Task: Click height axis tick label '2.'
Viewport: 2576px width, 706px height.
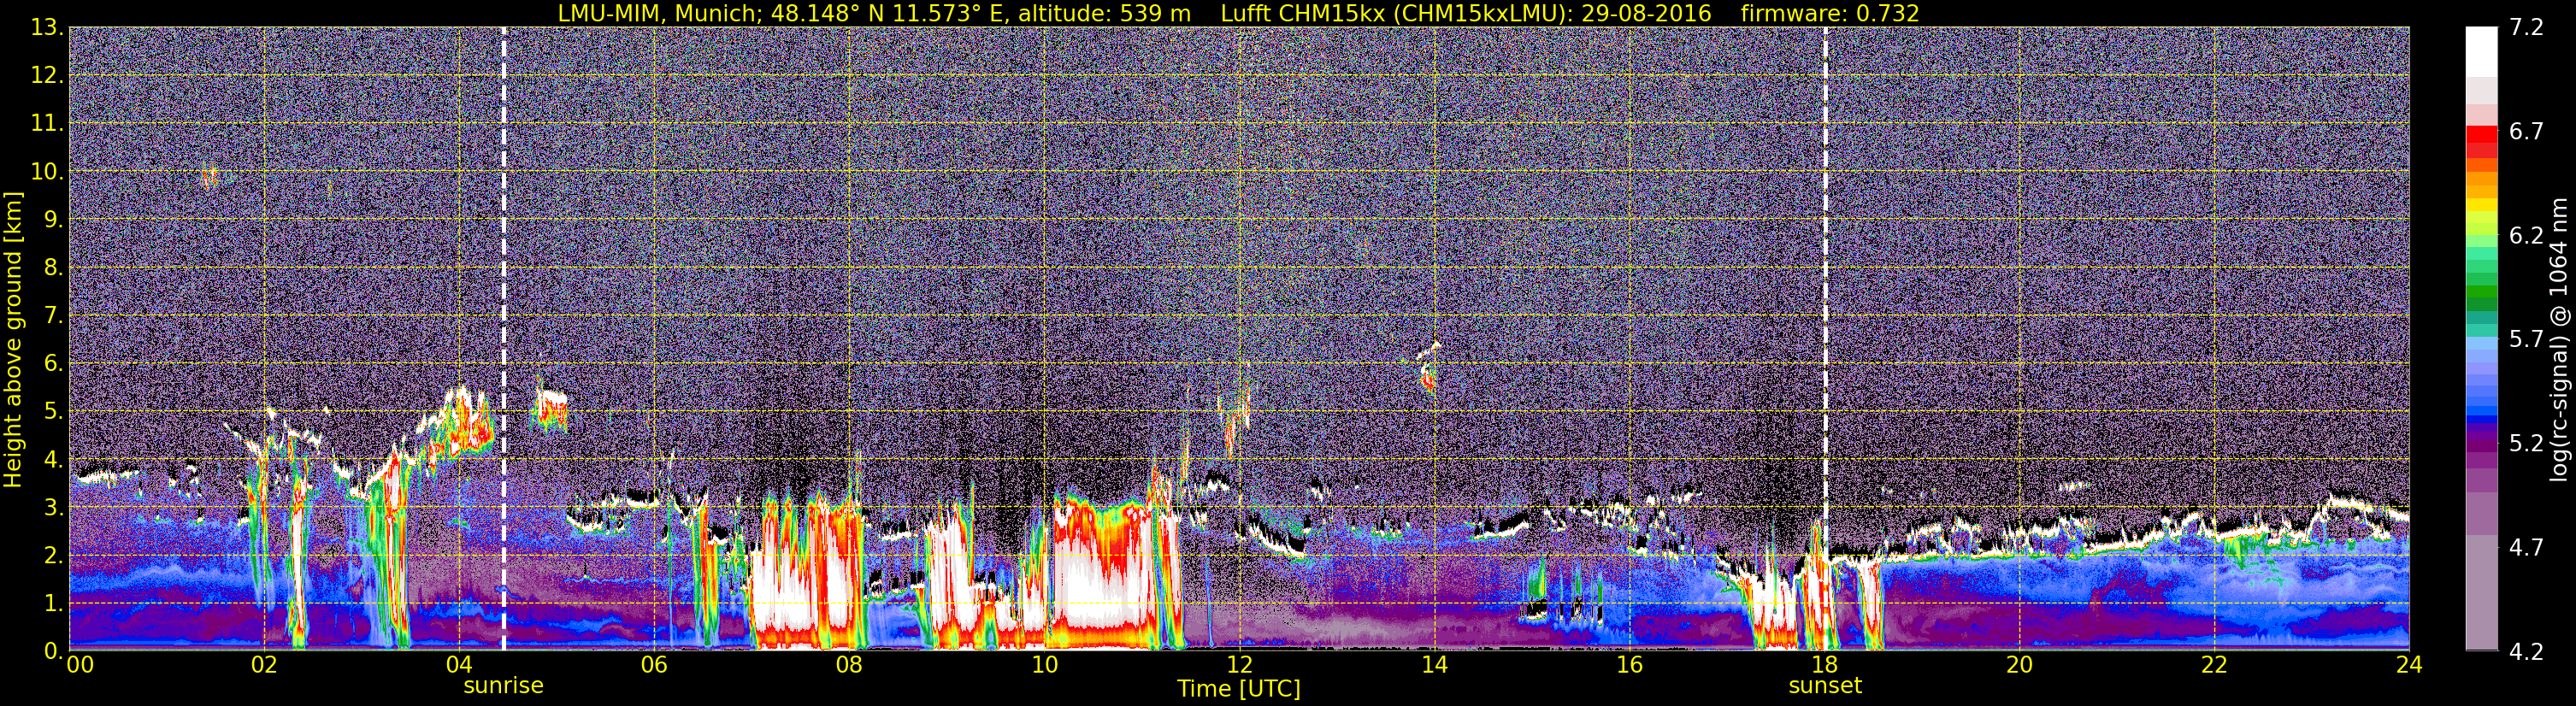Action: click(53, 555)
